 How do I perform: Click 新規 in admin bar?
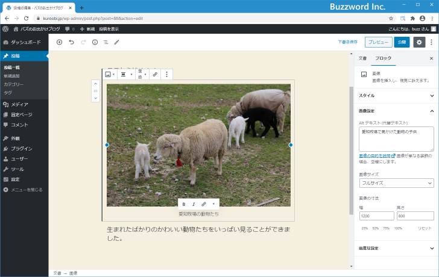[87, 29]
